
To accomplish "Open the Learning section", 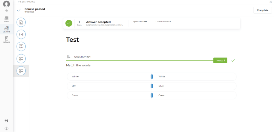I will pyautogui.click(x=6, y=29).
